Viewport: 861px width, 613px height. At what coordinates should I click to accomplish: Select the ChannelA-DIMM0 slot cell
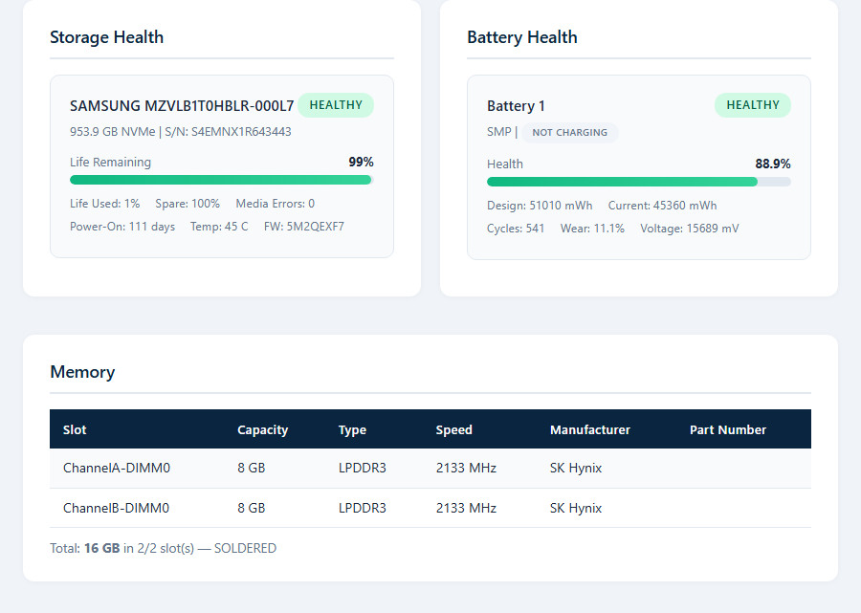[x=117, y=469]
